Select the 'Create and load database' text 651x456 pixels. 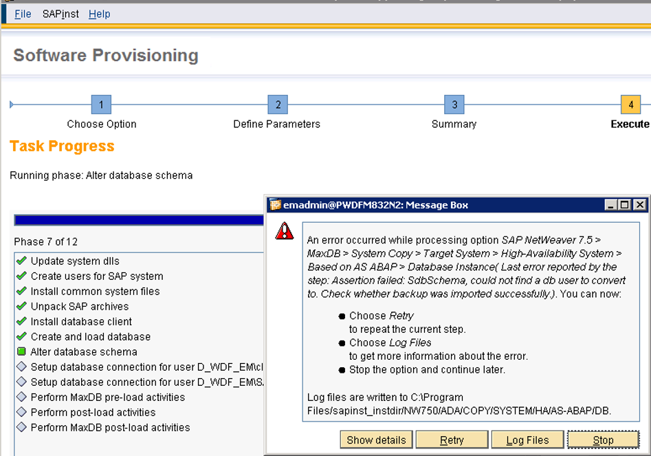click(91, 337)
